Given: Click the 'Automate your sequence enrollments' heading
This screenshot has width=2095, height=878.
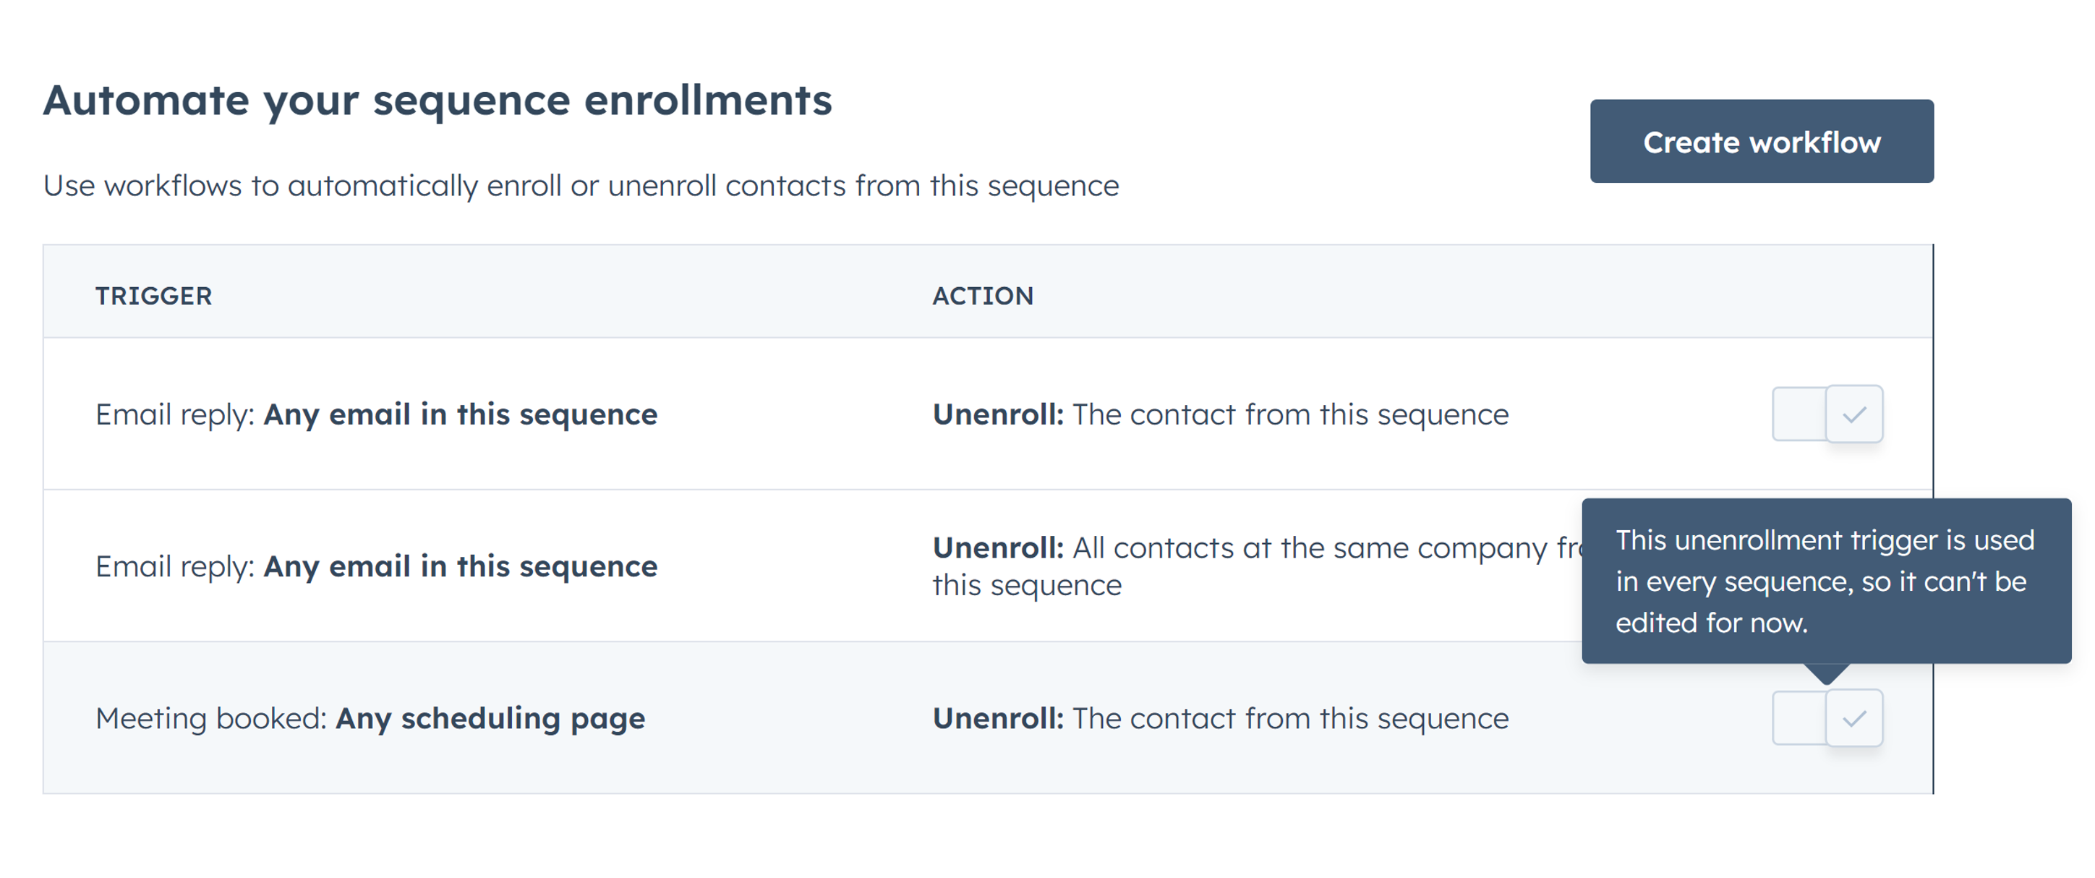Looking at the screenshot, I should (438, 100).
